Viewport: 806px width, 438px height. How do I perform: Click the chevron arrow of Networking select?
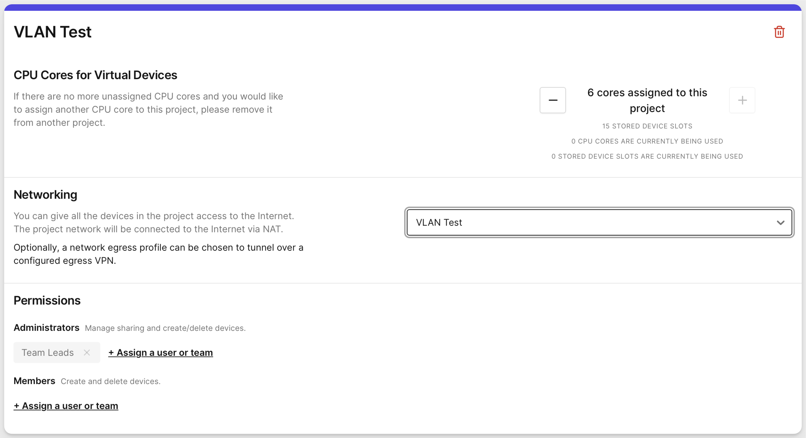pyautogui.click(x=780, y=223)
